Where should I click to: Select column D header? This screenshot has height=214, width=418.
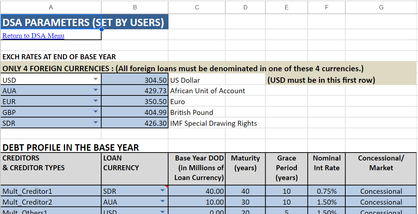tap(245, 7)
